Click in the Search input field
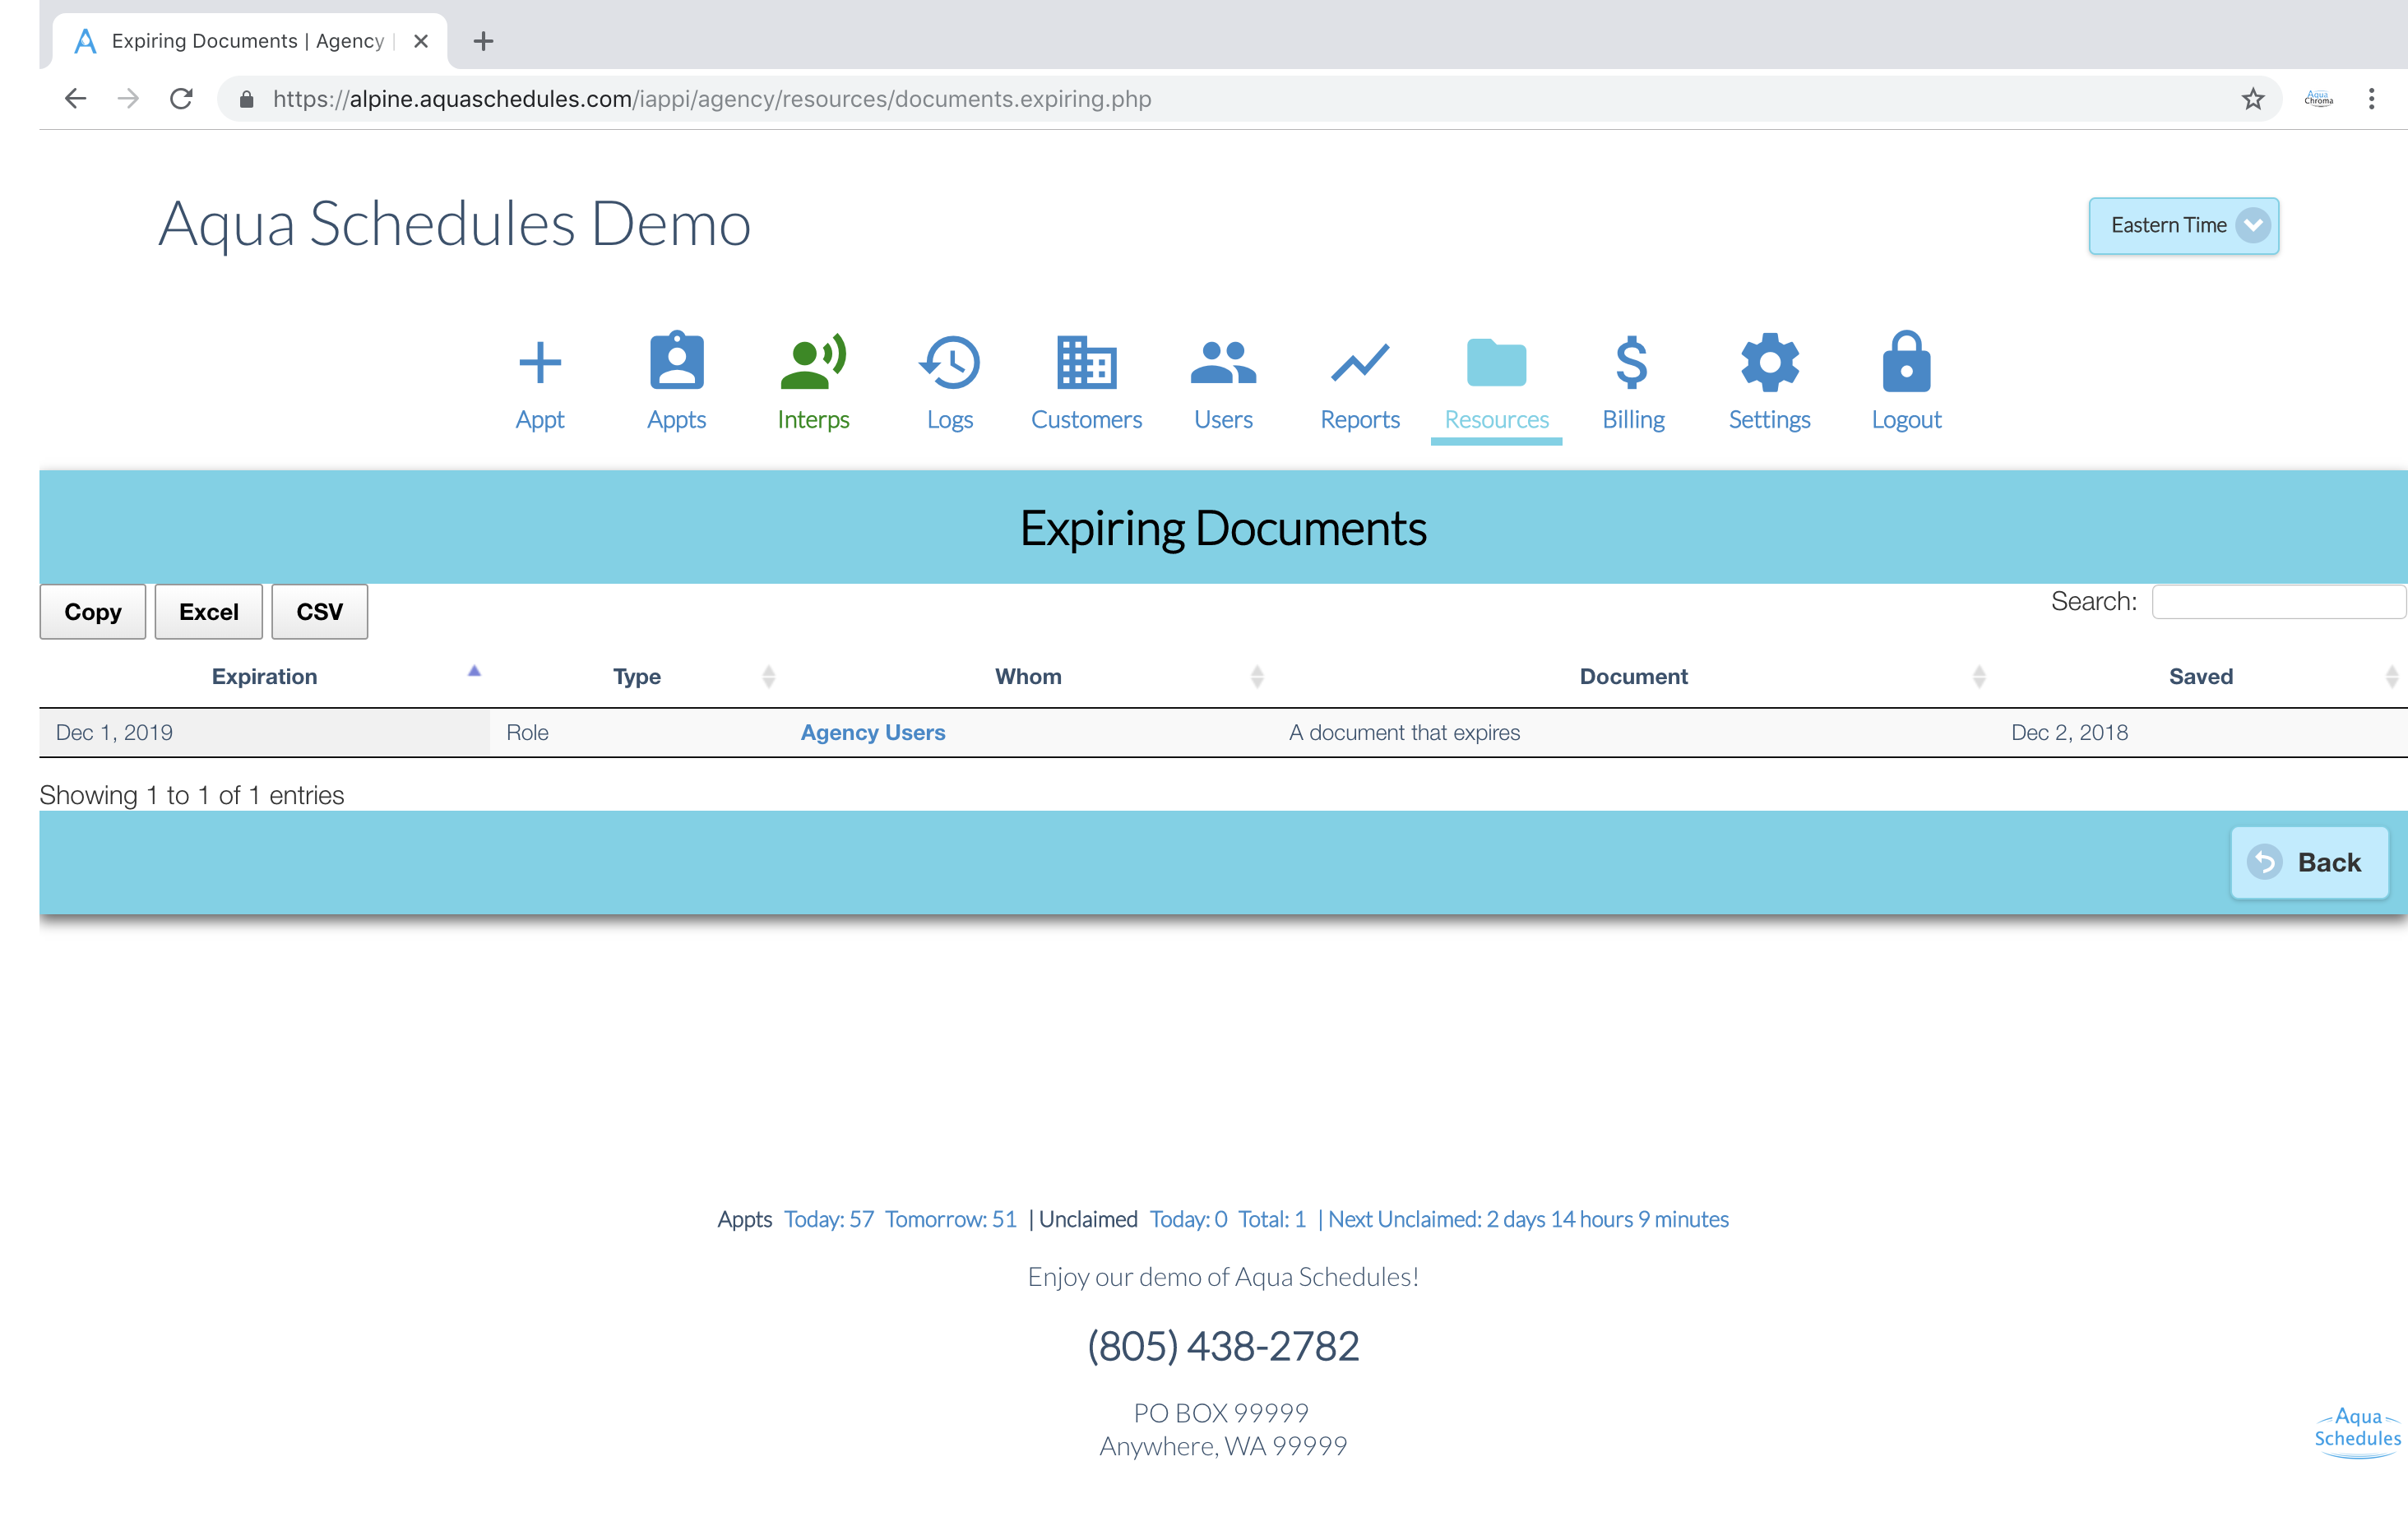 [2278, 602]
